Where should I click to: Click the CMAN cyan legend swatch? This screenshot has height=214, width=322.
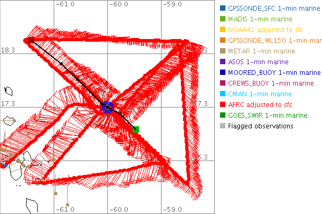(x=223, y=94)
